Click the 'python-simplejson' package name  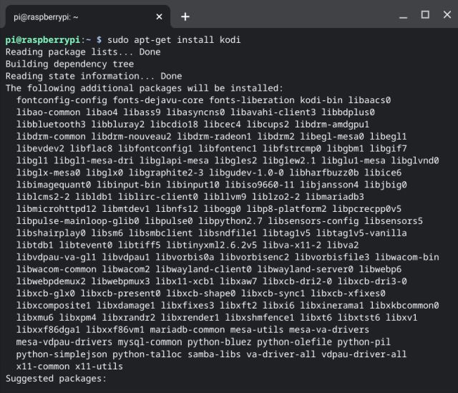62,354
